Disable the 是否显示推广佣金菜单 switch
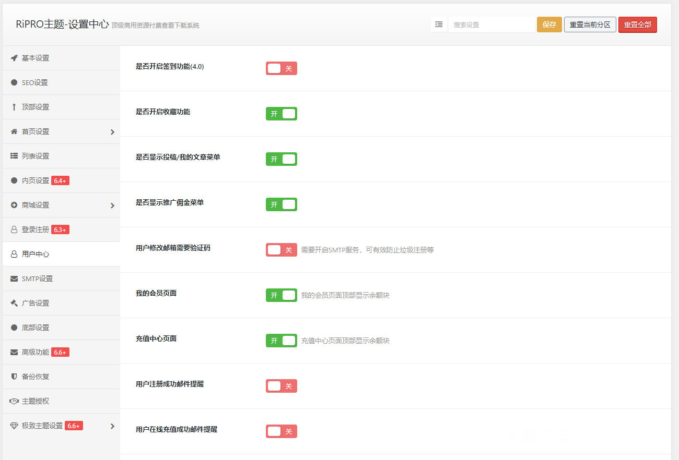The image size is (679, 460). pos(282,204)
